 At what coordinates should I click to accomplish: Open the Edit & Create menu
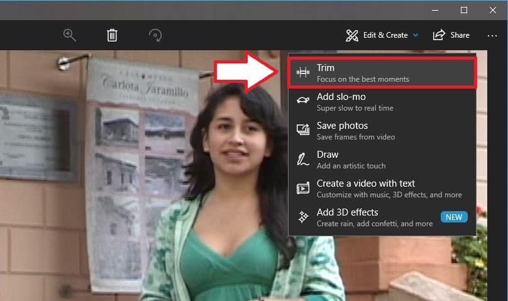click(382, 35)
